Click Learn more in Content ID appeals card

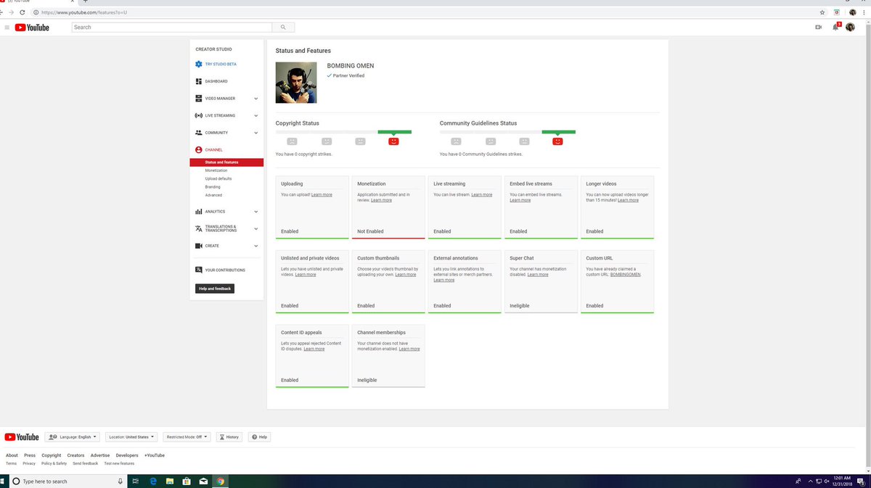coord(314,349)
